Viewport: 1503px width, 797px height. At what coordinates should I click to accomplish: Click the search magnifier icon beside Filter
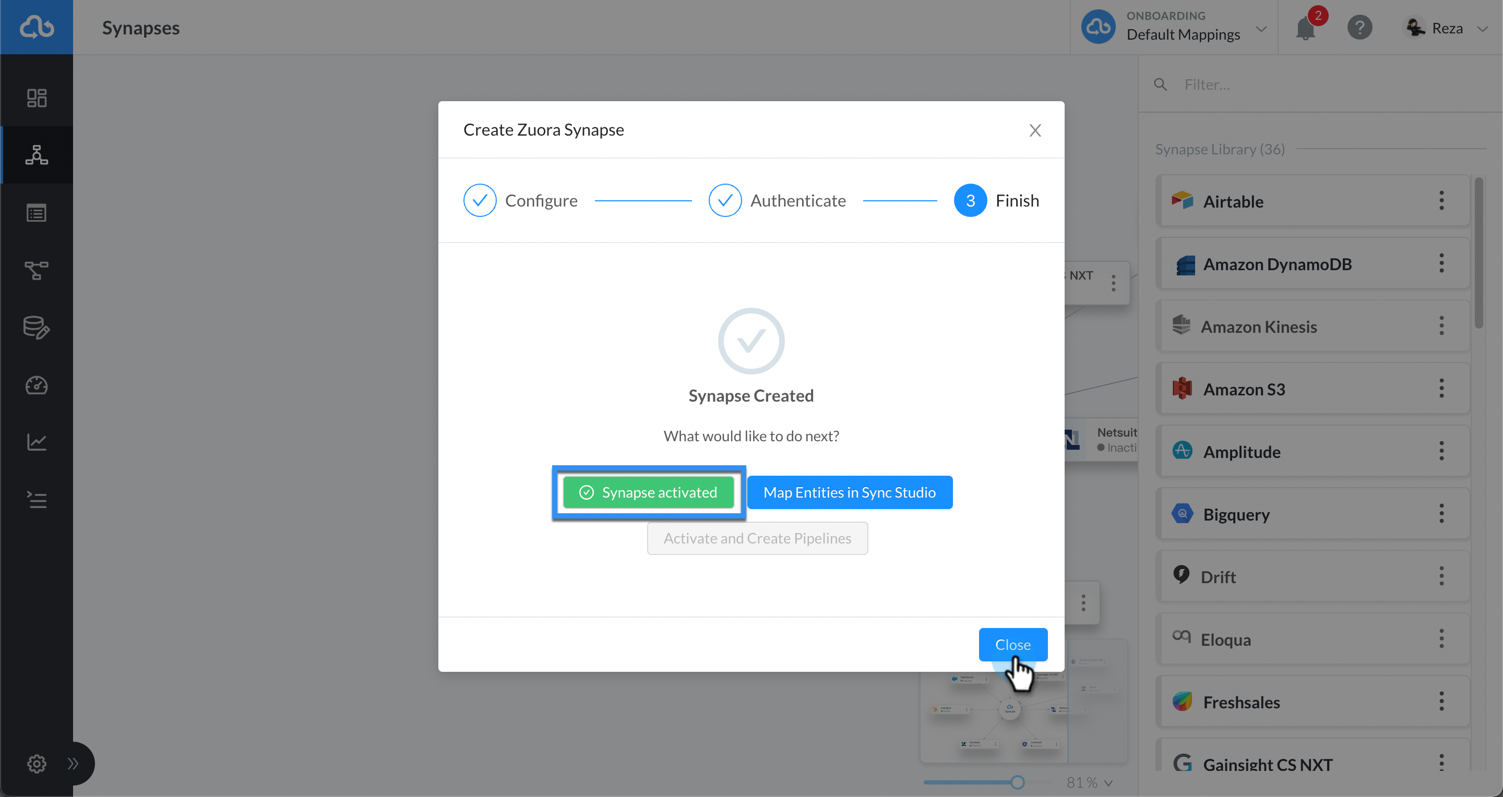pyautogui.click(x=1160, y=85)
